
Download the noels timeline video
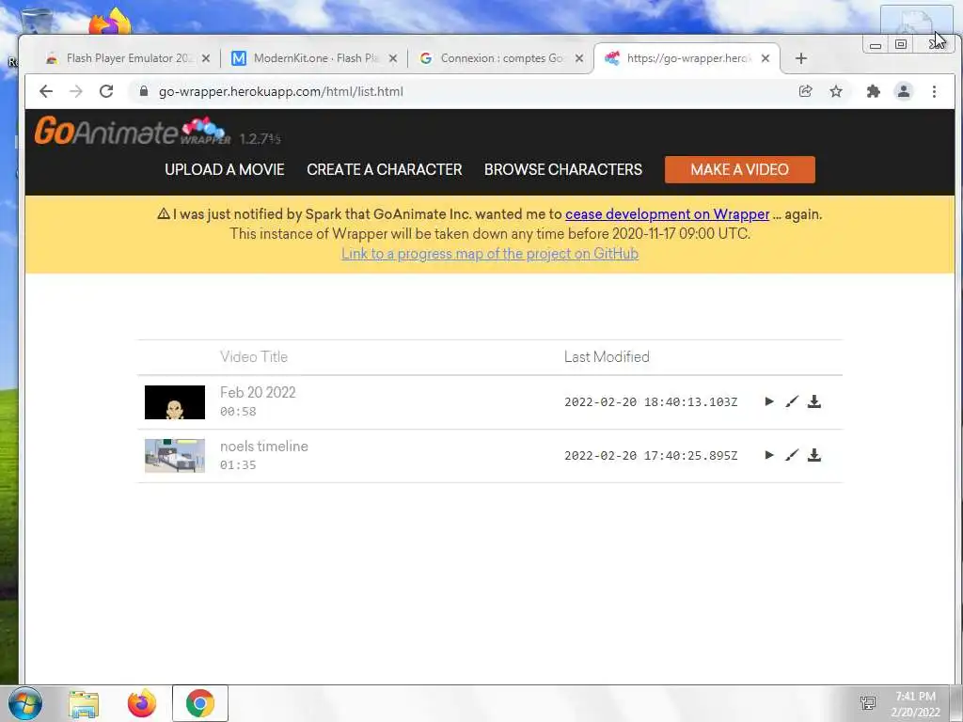pyautogui.click(x=814, y=455)
